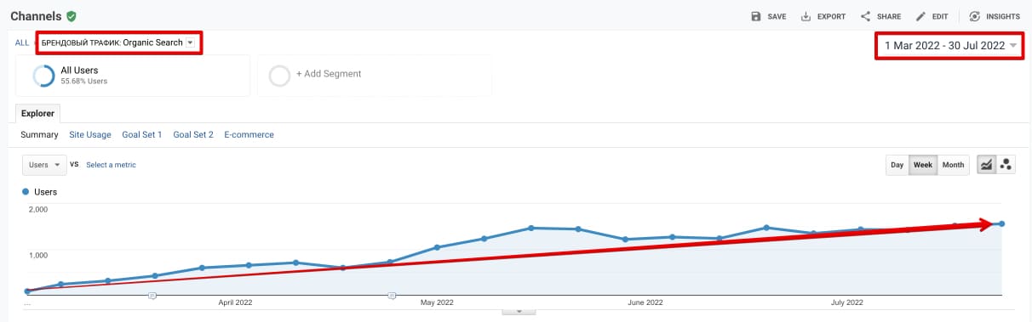Save the Channels report
The height and width of the screenshot is (322, 1032).
(x=768, y=16)
